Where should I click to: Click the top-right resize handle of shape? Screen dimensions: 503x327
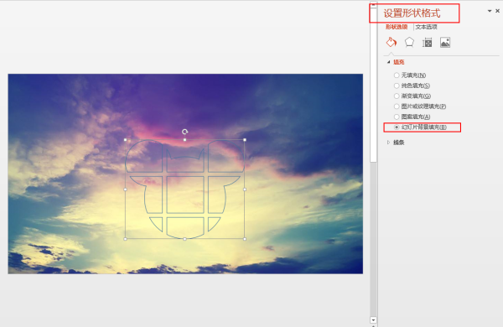click(245, 140)
